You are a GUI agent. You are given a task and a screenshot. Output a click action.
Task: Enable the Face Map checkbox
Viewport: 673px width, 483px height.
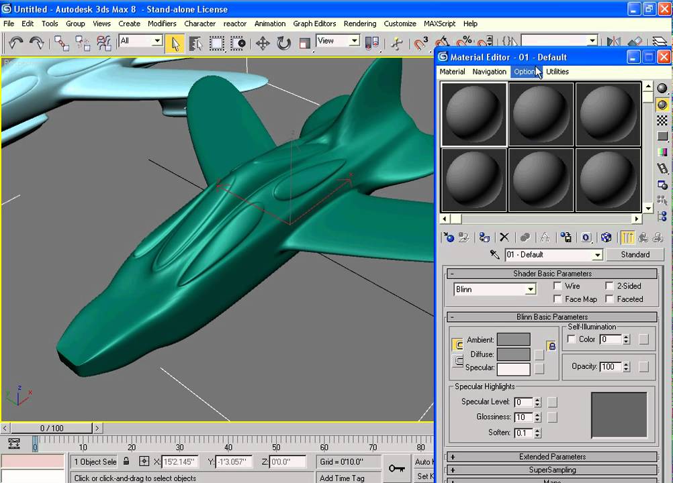[x=557, y=299]
